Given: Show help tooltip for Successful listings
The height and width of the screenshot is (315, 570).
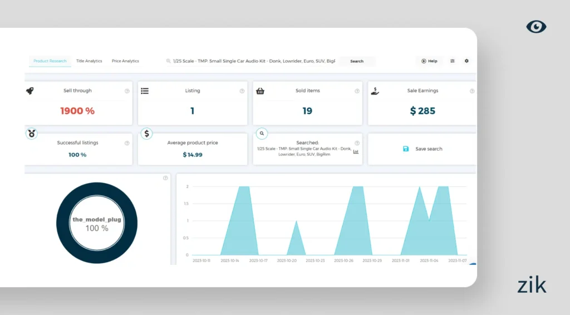Looking at the screenshot, I should (x=127, y=143).
